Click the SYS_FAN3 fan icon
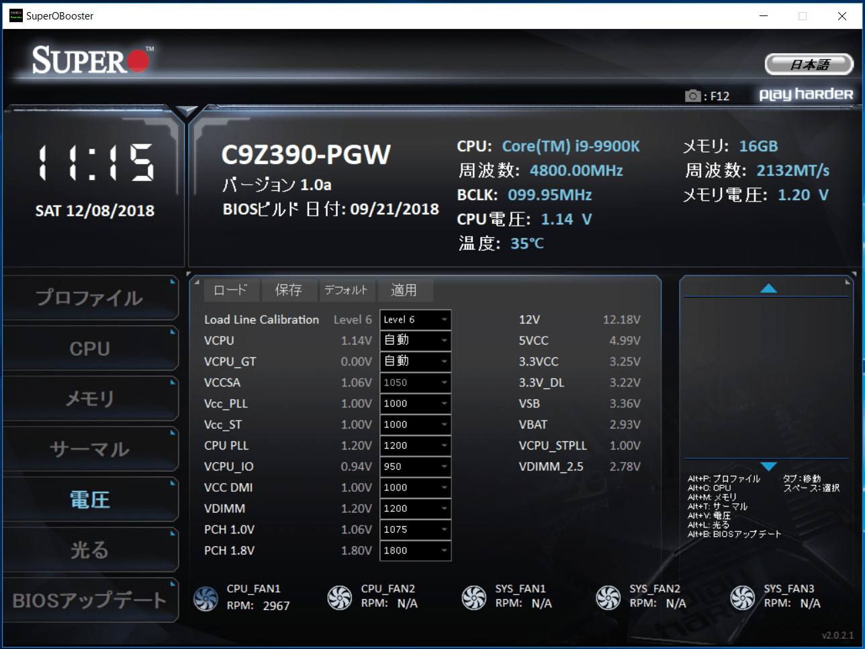Image resolution: width=865 pixels, height=649 pixels. 743,597
